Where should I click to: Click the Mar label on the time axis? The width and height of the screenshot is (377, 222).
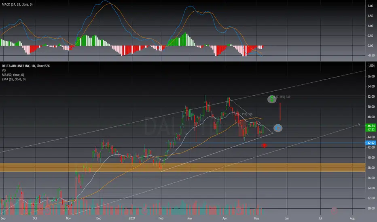point(190,218)
